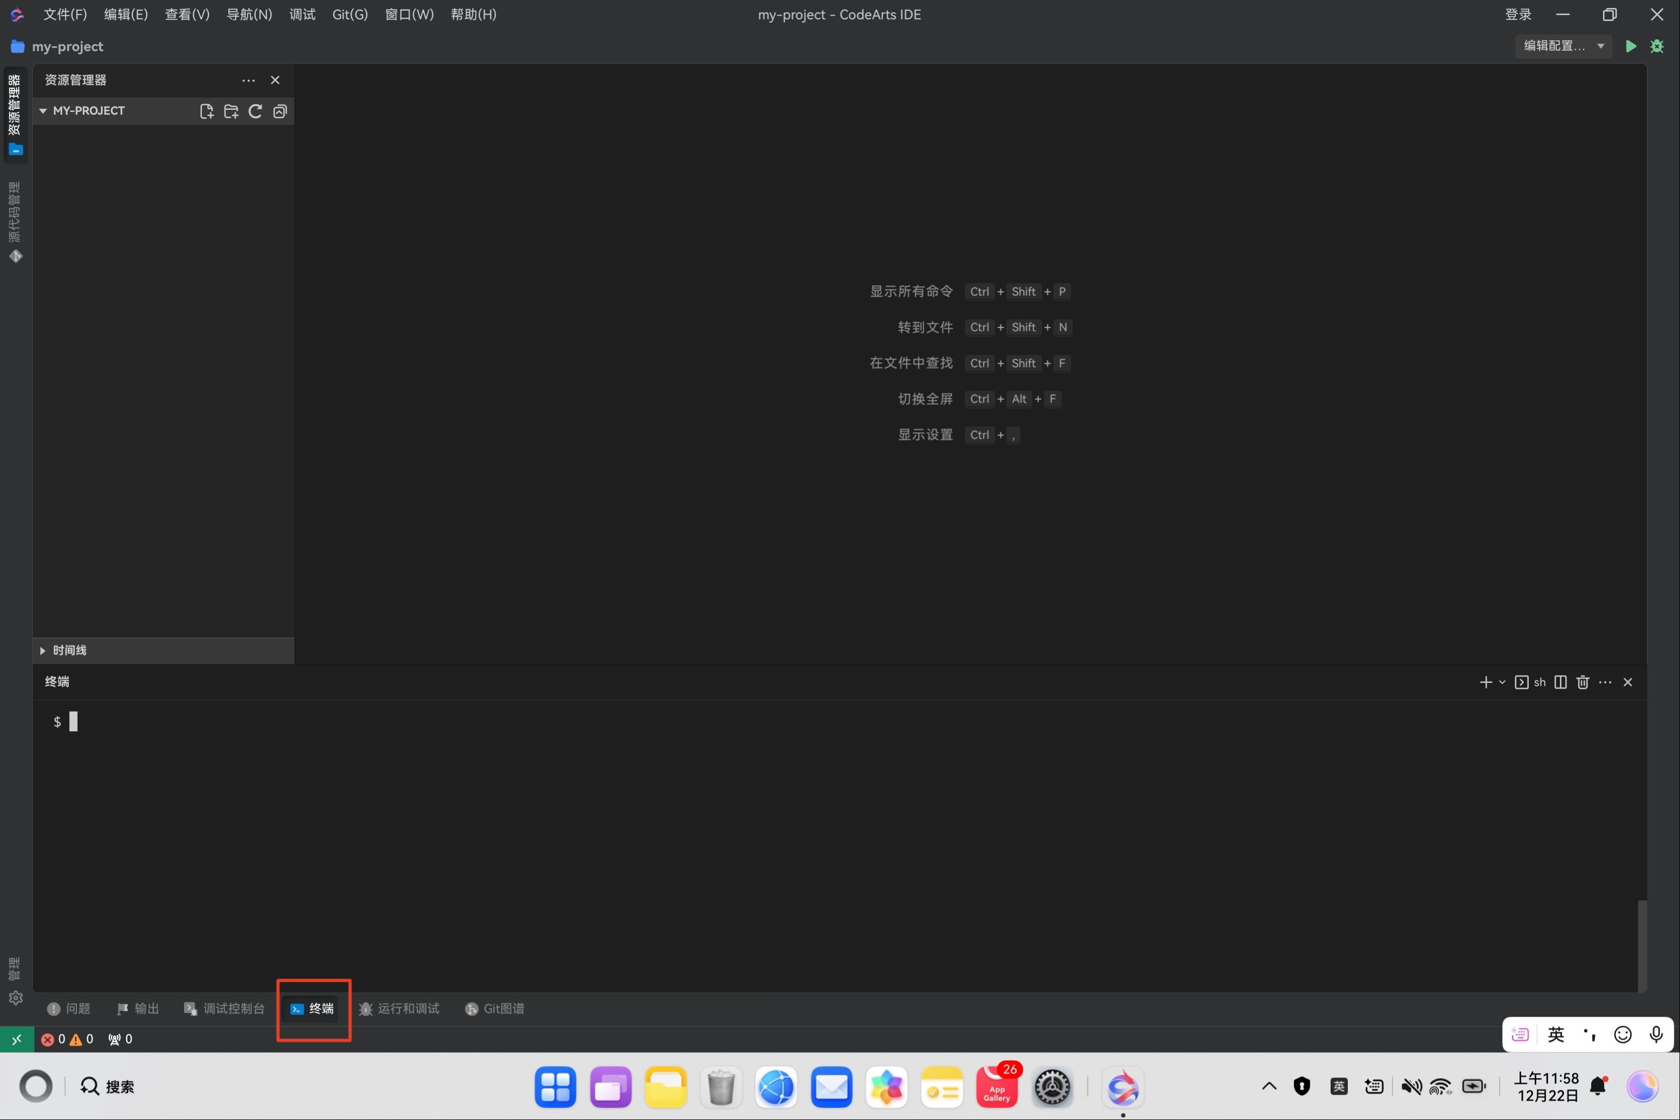Click the New File icon in explorer
This screenshot has width=1680, height=1120.
coord(206,111)
